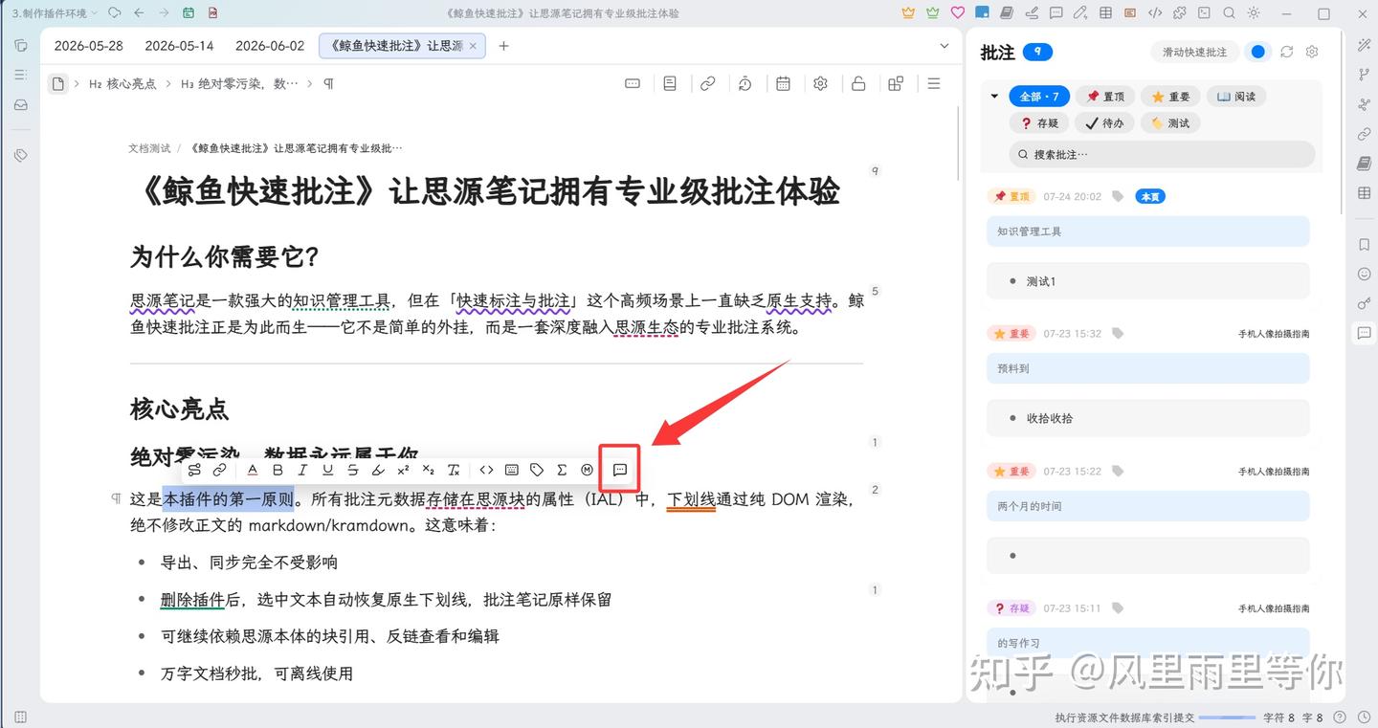Open search with the top bar magnifier icon

[x=1229, y=13]
